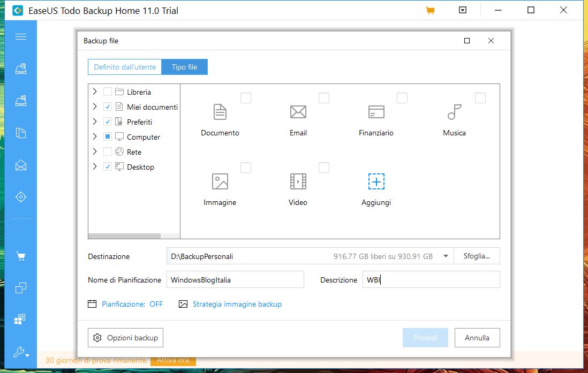The image size is (588, 373).
Task: Uncheck the Desktop checkbox
Action: (107, 166)
